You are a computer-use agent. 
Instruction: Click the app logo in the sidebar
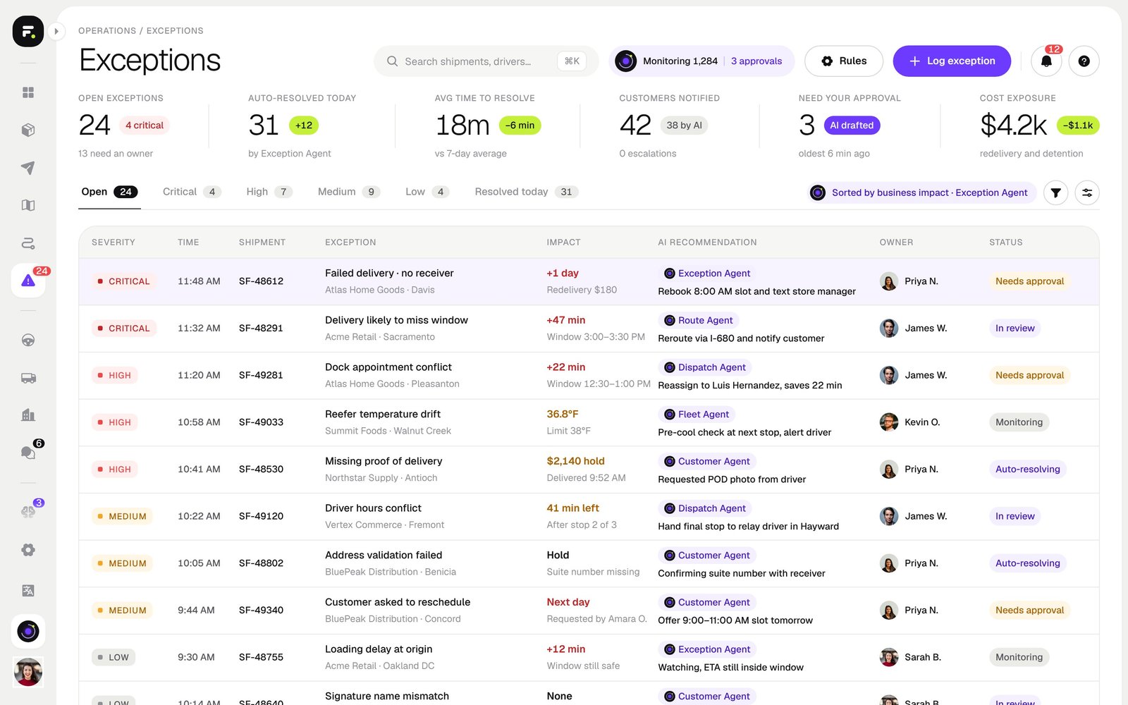[x=28, y=31]
